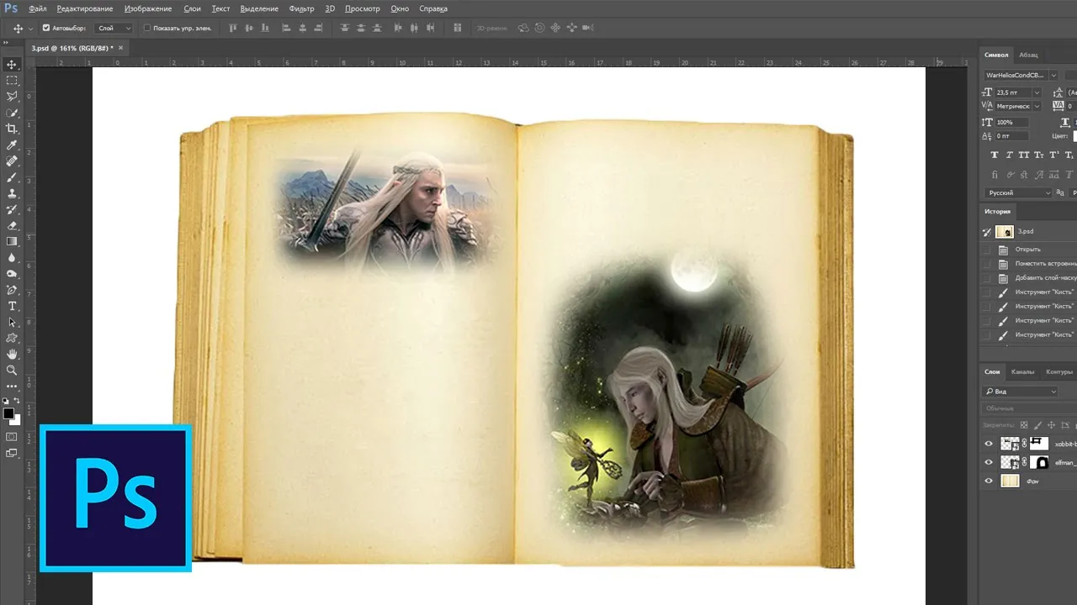1077x605 pixels.
Task: Select the Hand tool
Action: coord(12,355)
